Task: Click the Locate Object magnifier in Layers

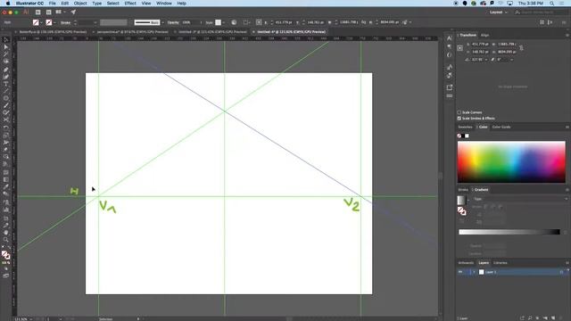Action: 530,317
